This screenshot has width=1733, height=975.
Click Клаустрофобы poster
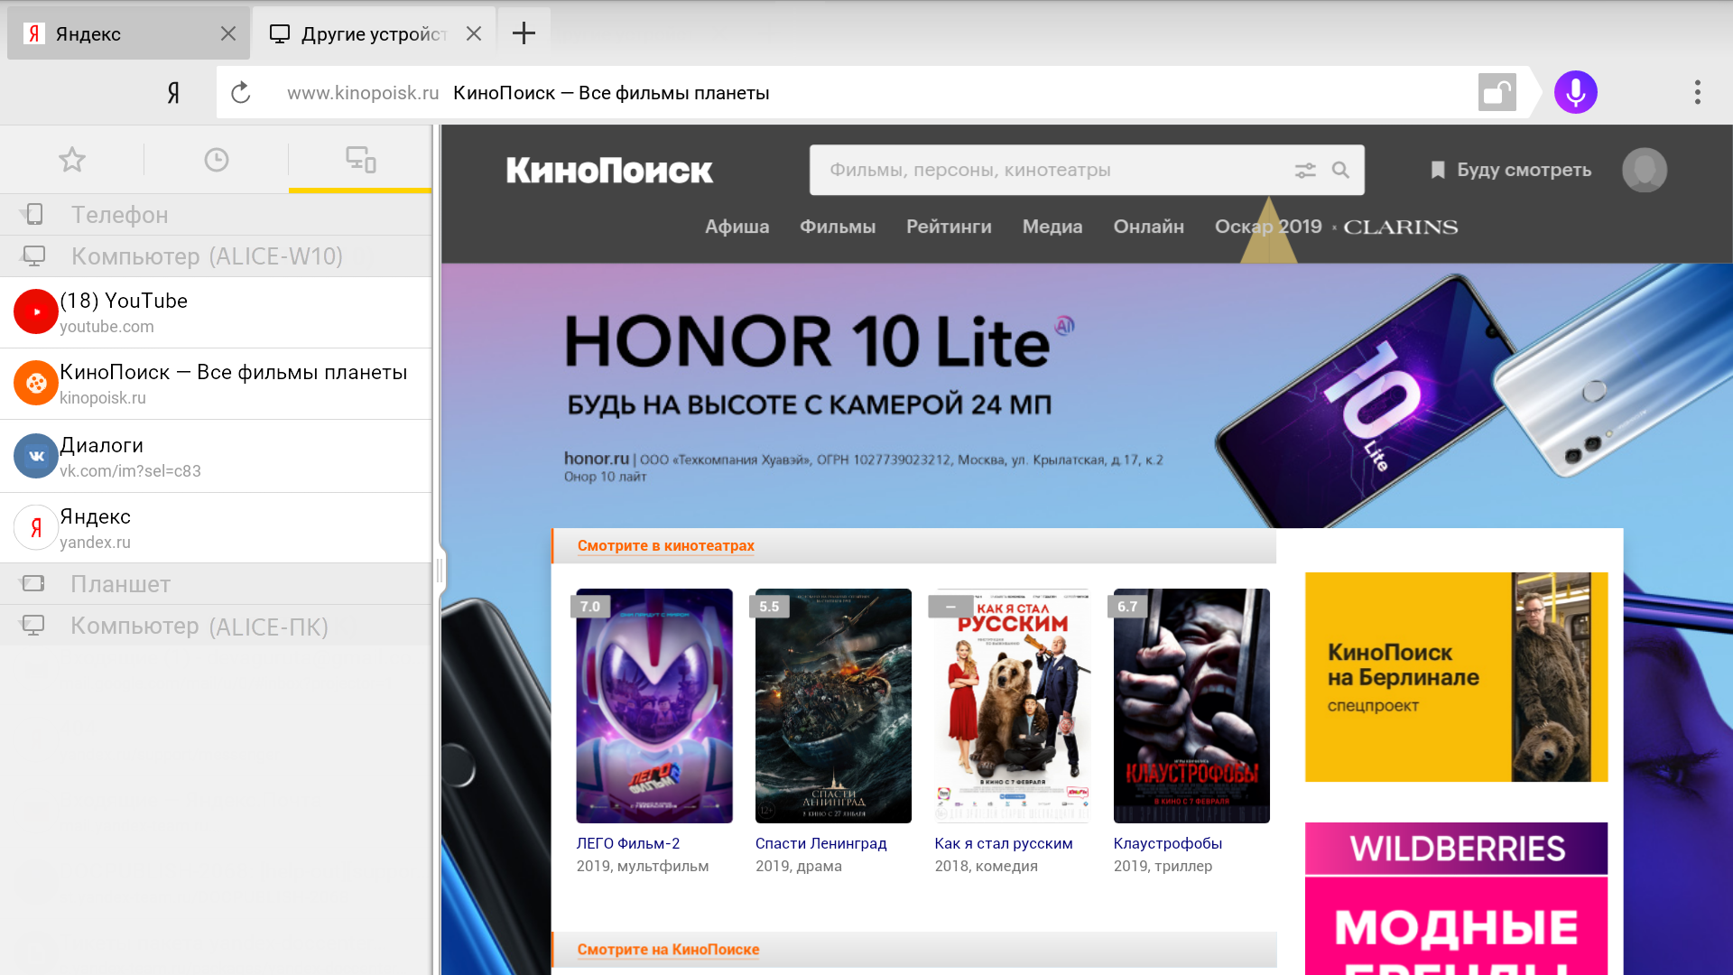coord(1191,706)
